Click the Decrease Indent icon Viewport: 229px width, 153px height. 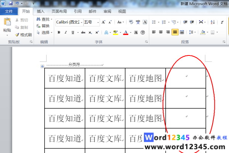pos(185,22)
